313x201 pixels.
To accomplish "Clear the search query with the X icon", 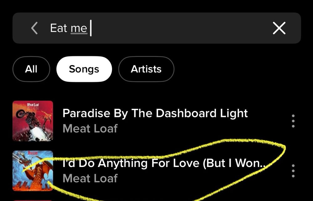I will [x=279, y=28].
